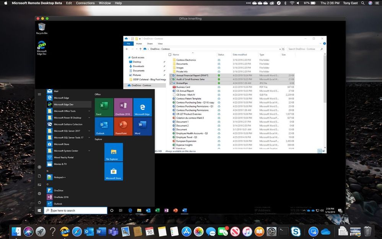Open the Outlook tile in Start menu
The height and width of the screenshot is (239, 382).
tap(104, 126)
